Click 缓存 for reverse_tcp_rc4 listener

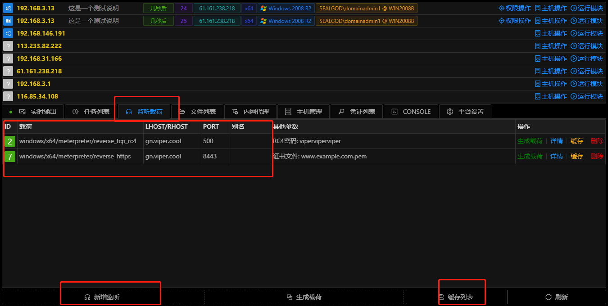pyautogui.click(x=576, y=141)
